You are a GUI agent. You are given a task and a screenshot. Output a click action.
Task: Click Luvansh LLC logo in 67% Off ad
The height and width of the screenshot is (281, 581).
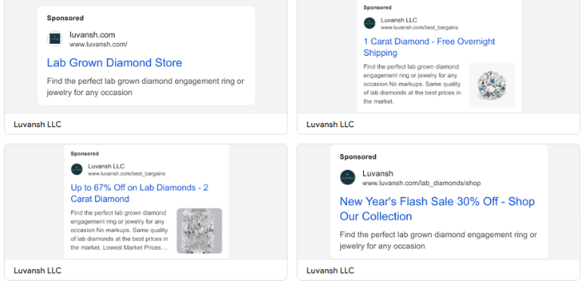coord(76,169)
